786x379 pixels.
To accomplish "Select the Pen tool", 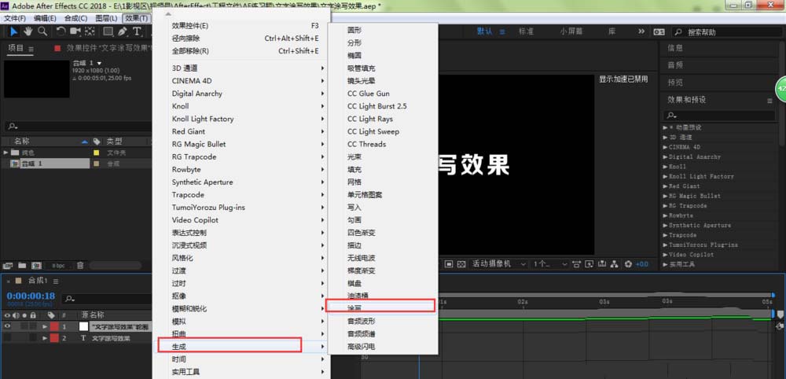I will pyautogui.click(x=123, y=31).
